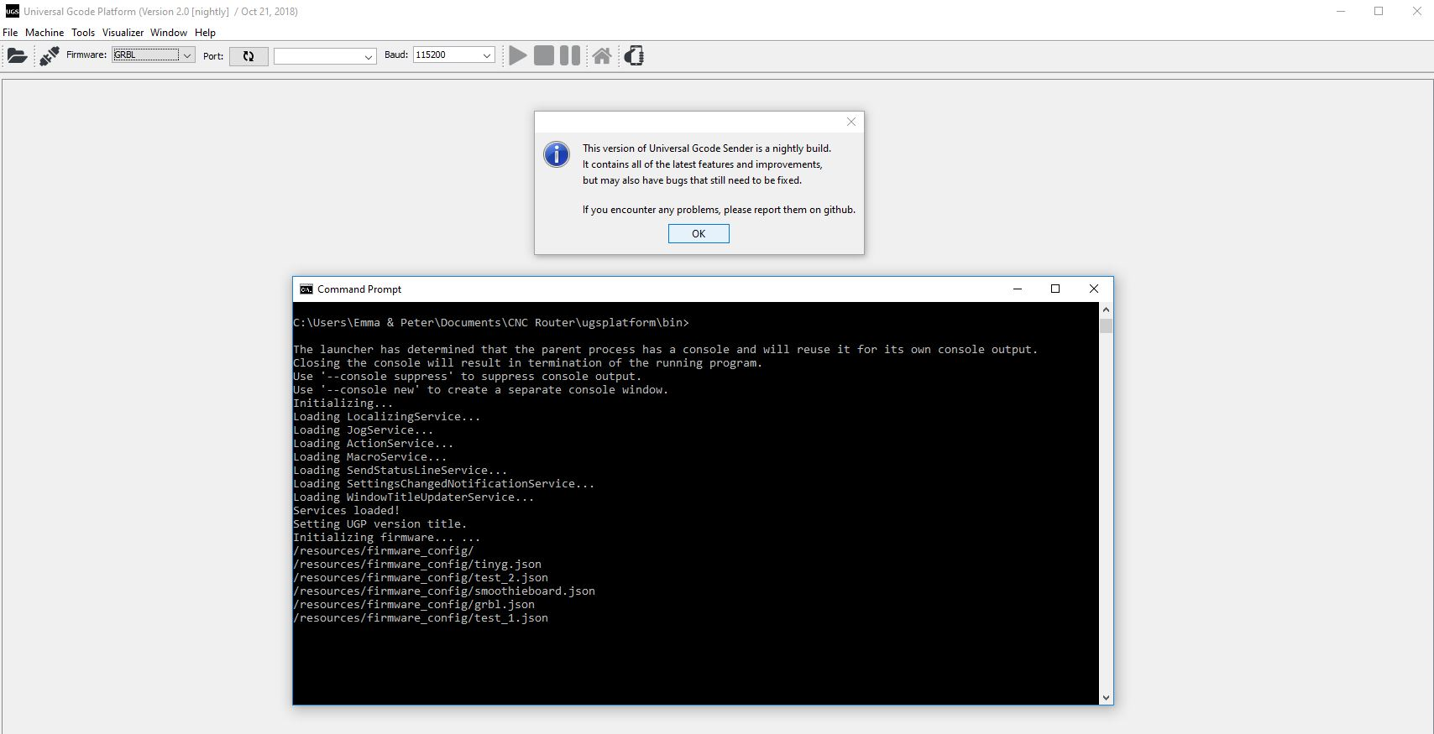Click the 'Services loaded!' console line
Screen dimensions: 1434x734
(346, 510)
